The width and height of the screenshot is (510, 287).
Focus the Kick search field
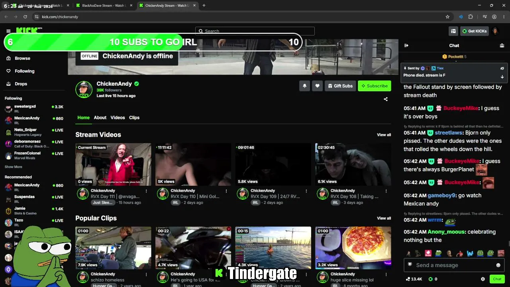pyautogui.click(x=255, y=31)
